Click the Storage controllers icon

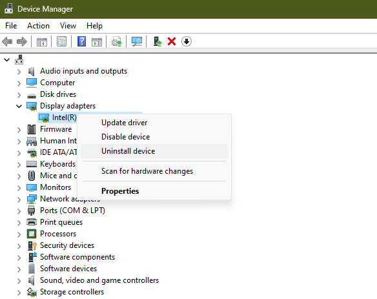32,292
